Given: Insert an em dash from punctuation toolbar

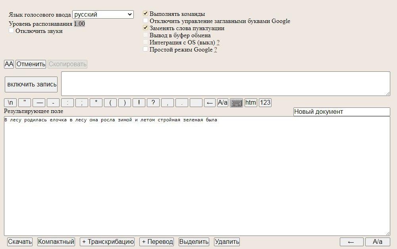Looking at the screenshot, I should [39, 103].
